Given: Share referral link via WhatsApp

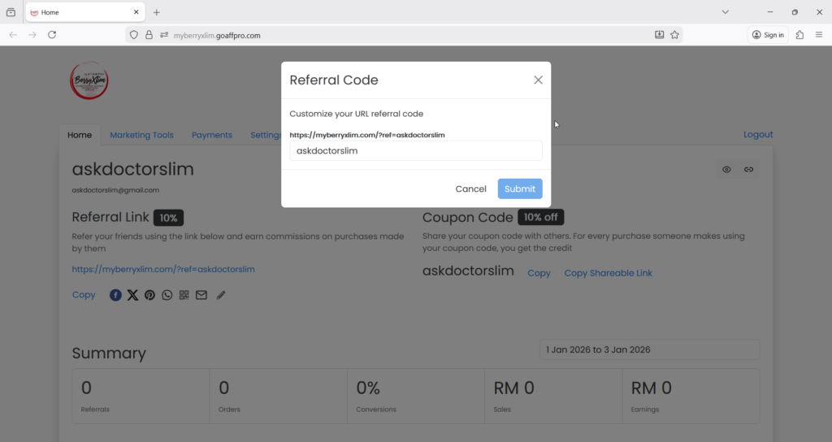Looking at the screenshot, I should point(167,295).
